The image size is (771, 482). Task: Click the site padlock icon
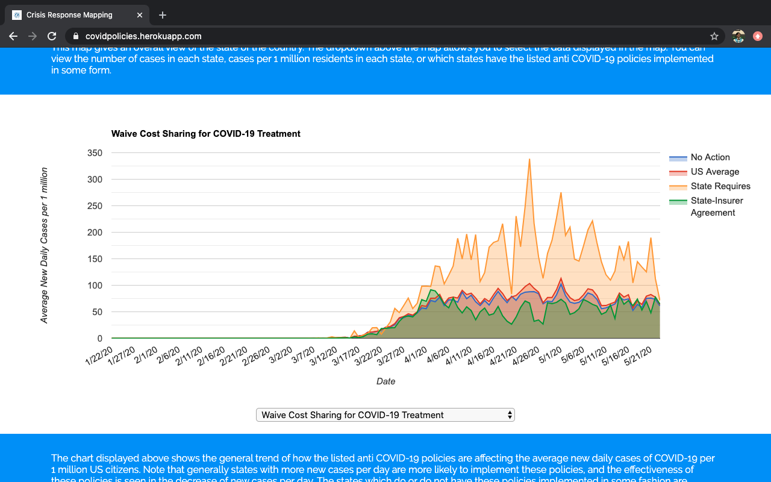click(x=76, y=36)
